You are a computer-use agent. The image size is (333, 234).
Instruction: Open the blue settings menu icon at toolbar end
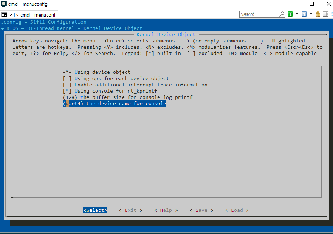331,14
